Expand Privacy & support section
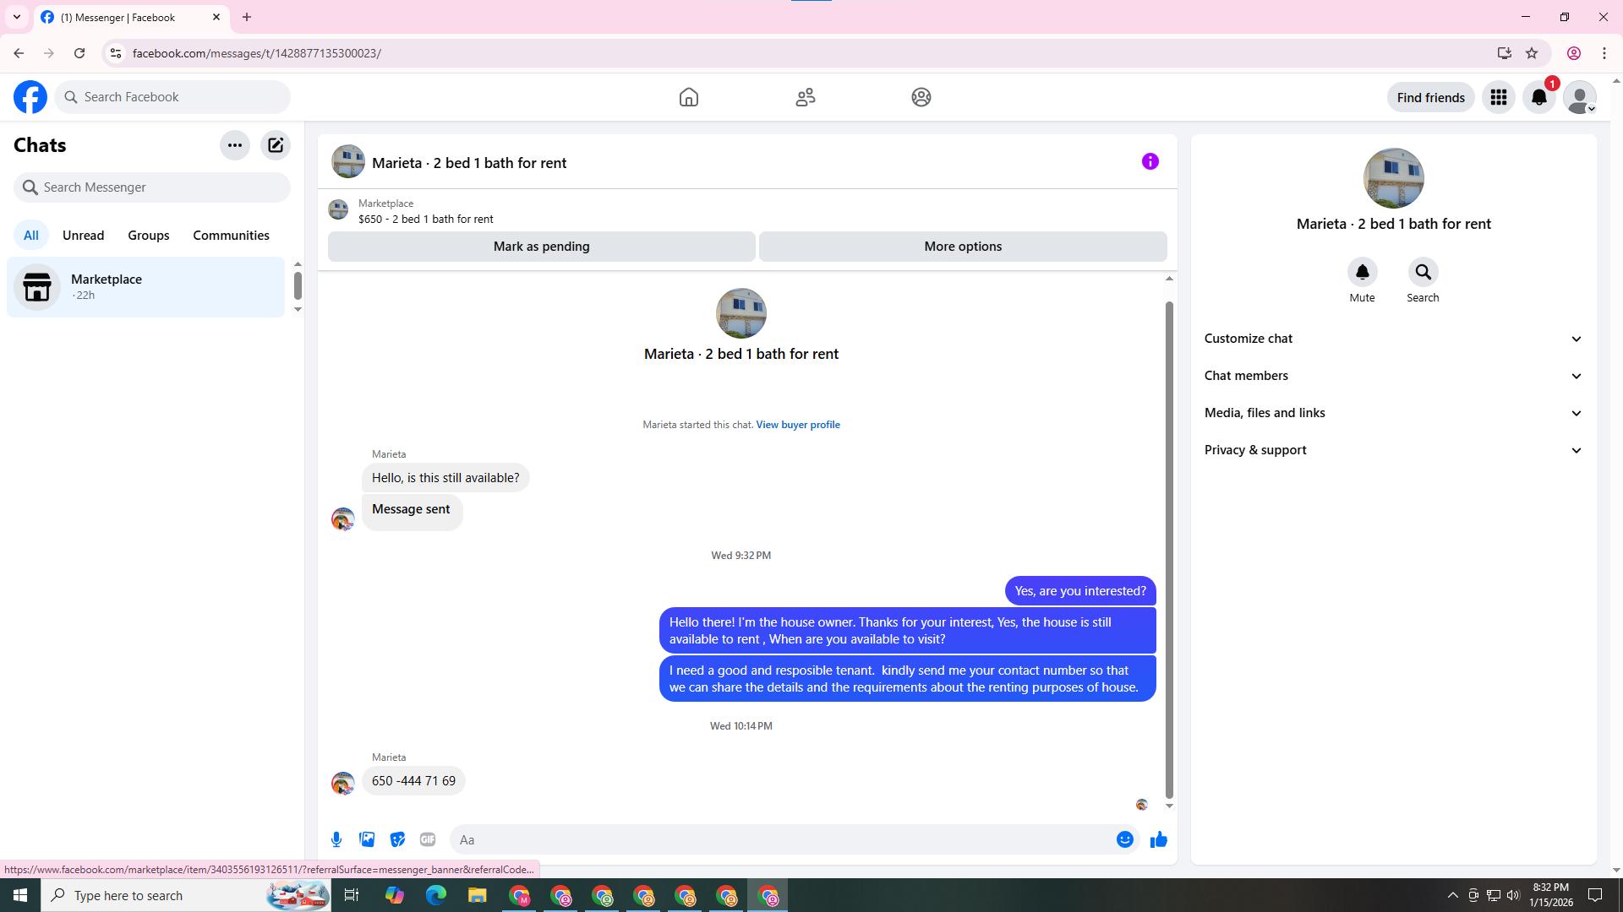Viewport: 1623px width, 912px height. point(1393,450)
